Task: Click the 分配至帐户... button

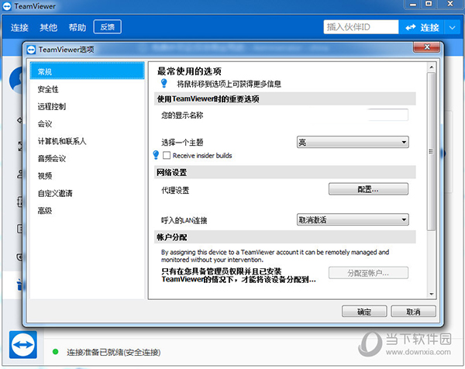Action: pos(368,273)
